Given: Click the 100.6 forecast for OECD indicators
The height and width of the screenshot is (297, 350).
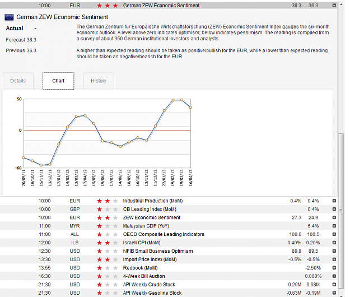Looking at the screenshot, I should [295, 234].
